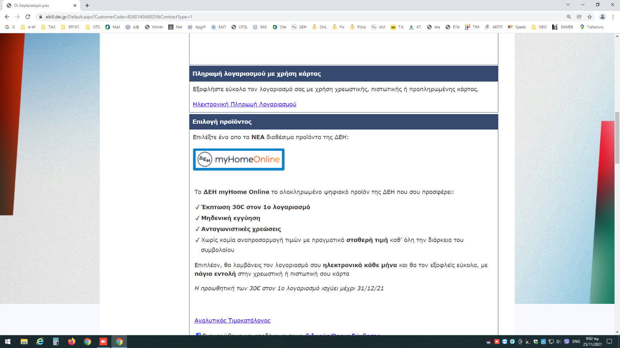The height and width of the screenshot is (348, 620).
Task: Open the Fix bookmark
Action: pos(338,27)
